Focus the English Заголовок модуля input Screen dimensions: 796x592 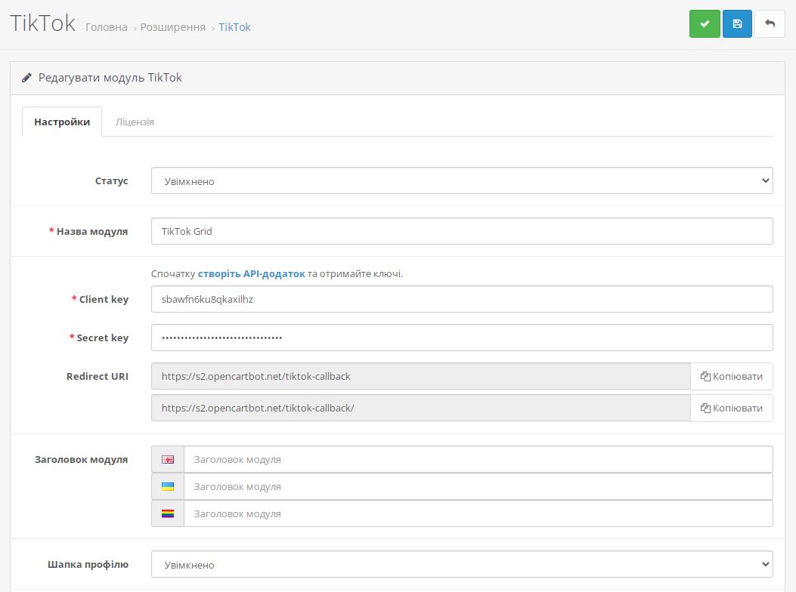click(479, 460)
